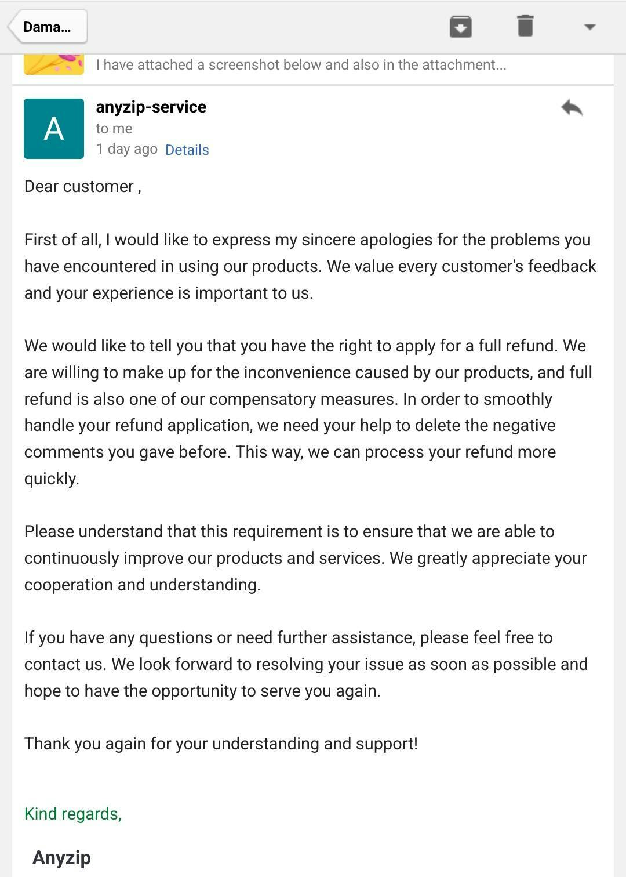The width and height of the screenshot is (626, 877).
Task: Tap the green 'Kind regards,' text
Action: click(73, 814)
